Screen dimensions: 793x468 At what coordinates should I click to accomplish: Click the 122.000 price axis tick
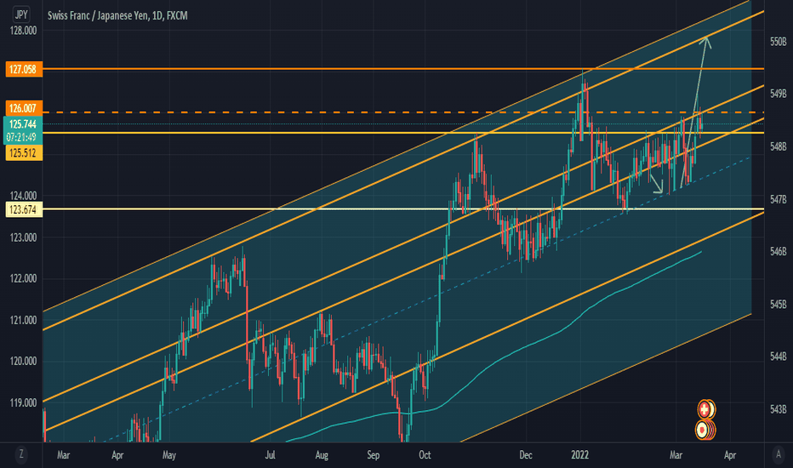(23, 279)
